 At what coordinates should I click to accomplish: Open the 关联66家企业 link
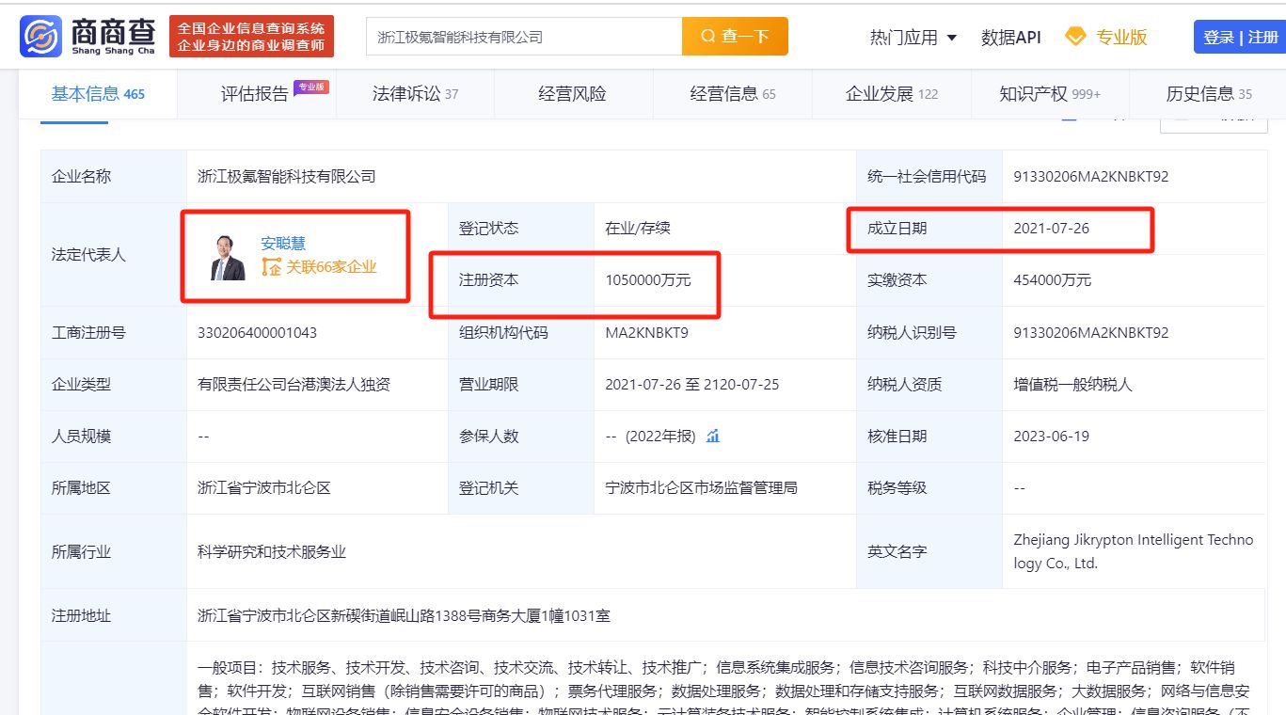[331, 267]
